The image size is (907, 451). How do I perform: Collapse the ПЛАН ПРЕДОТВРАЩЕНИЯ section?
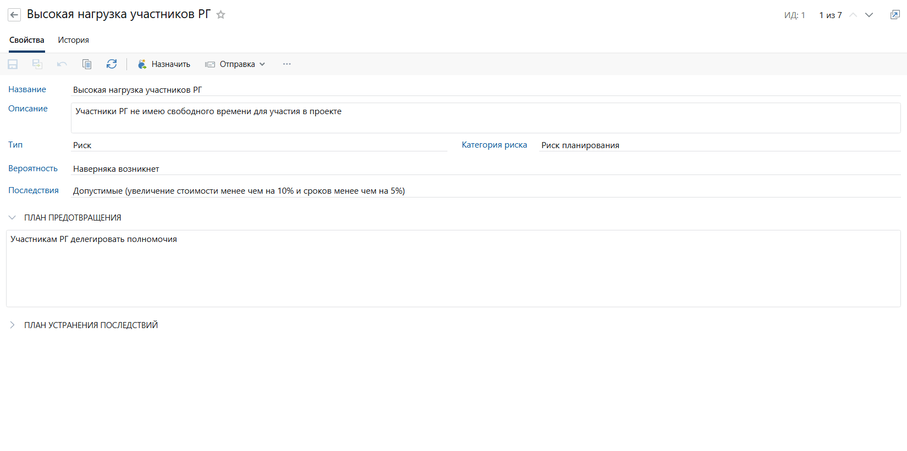point(12,218)
